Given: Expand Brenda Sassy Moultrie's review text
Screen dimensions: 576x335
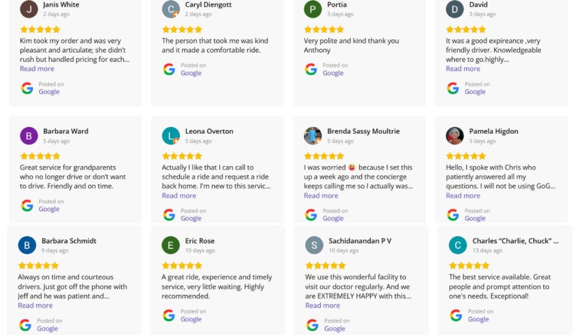Looking at the screenshot, I should 321,196.
